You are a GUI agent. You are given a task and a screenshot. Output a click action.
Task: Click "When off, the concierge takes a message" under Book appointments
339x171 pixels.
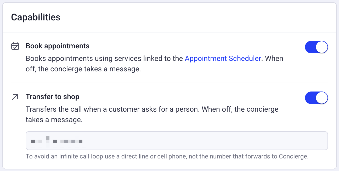click(x=154, y=64)
